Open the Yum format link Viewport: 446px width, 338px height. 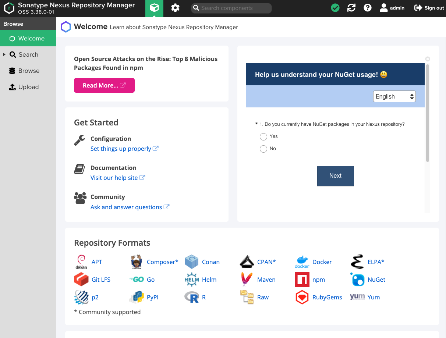[x=374, y=297]
